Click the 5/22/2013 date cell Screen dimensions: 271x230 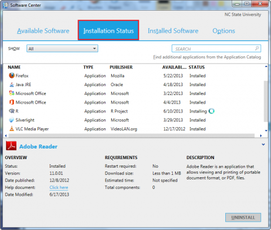(173, 76)
